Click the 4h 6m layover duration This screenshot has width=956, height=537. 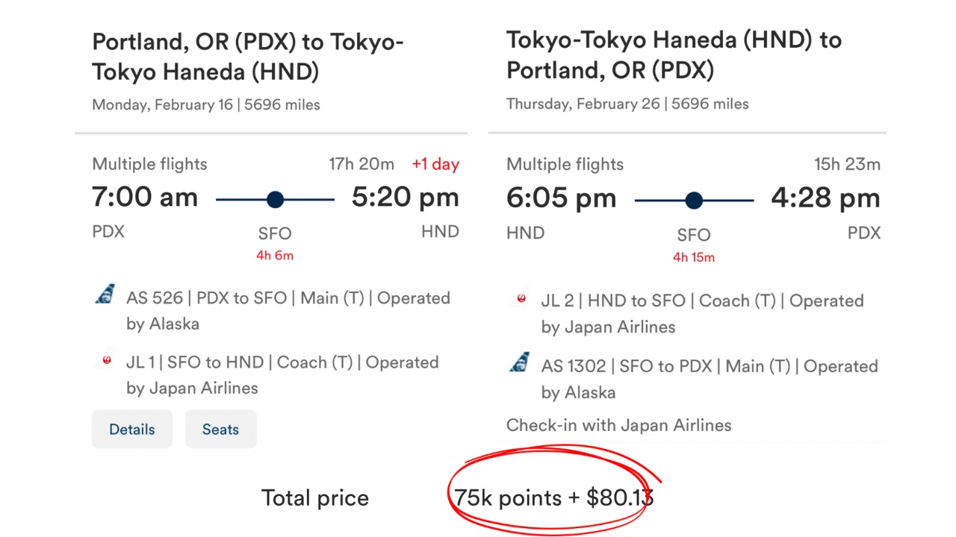[275, 256]
